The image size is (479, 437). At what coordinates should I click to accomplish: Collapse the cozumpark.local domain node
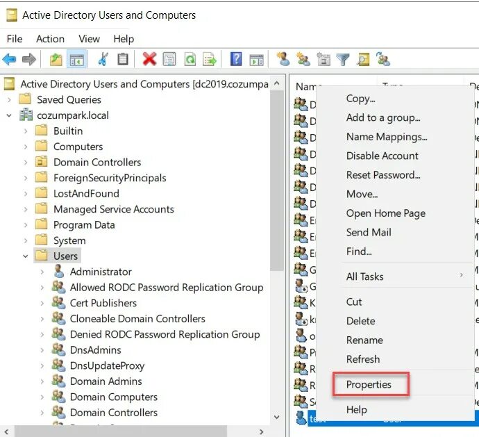(x=9, y=115)
